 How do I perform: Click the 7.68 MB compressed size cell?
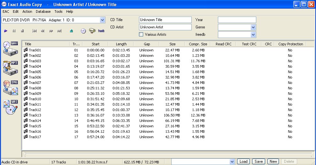[x=198, y=121]
